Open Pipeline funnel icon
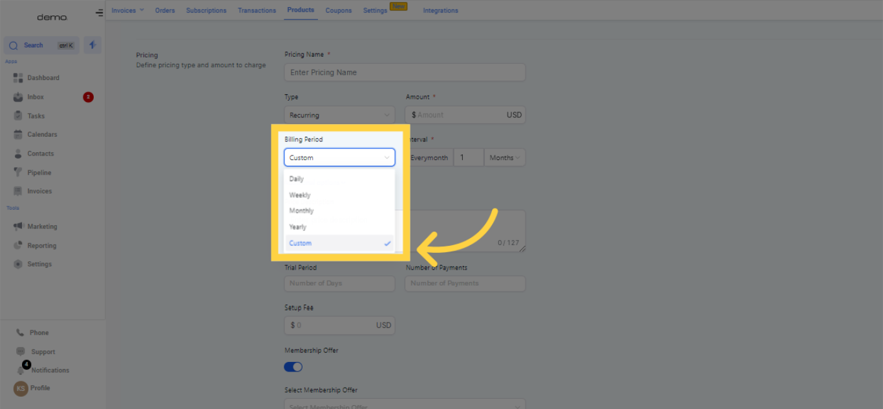Viewport: 883px width, 409px height. pos(18,173)
